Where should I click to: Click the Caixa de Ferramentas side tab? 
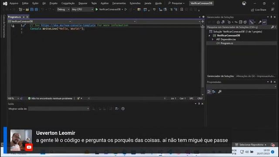coord(4,26)
